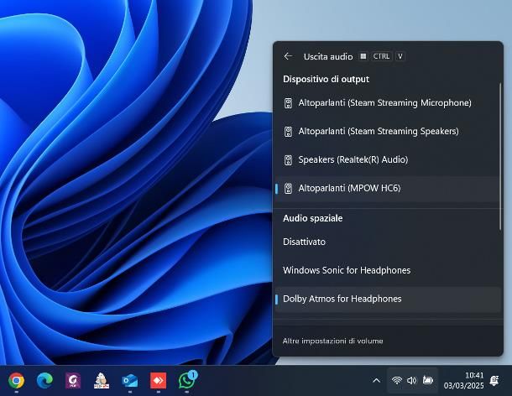Click speaker icon beside Steam Streaming Microphone
This screenshot has height=396, width=512.
pos(288,103)
